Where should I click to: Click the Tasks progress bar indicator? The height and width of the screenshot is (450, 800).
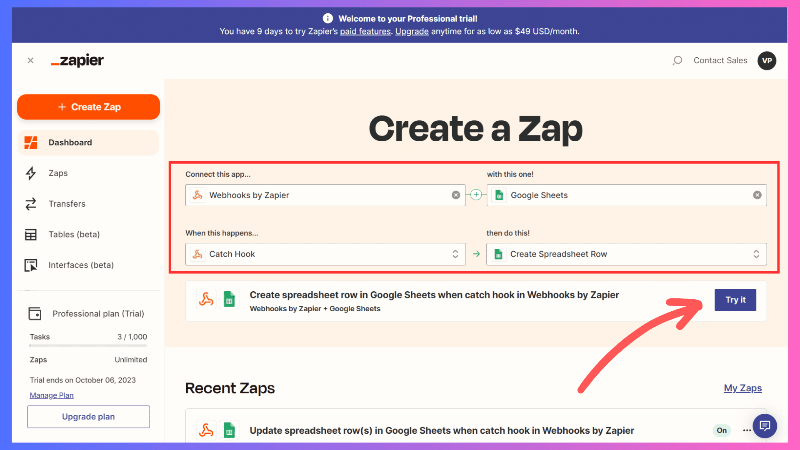pyautogui.click(x=88, y=347)
